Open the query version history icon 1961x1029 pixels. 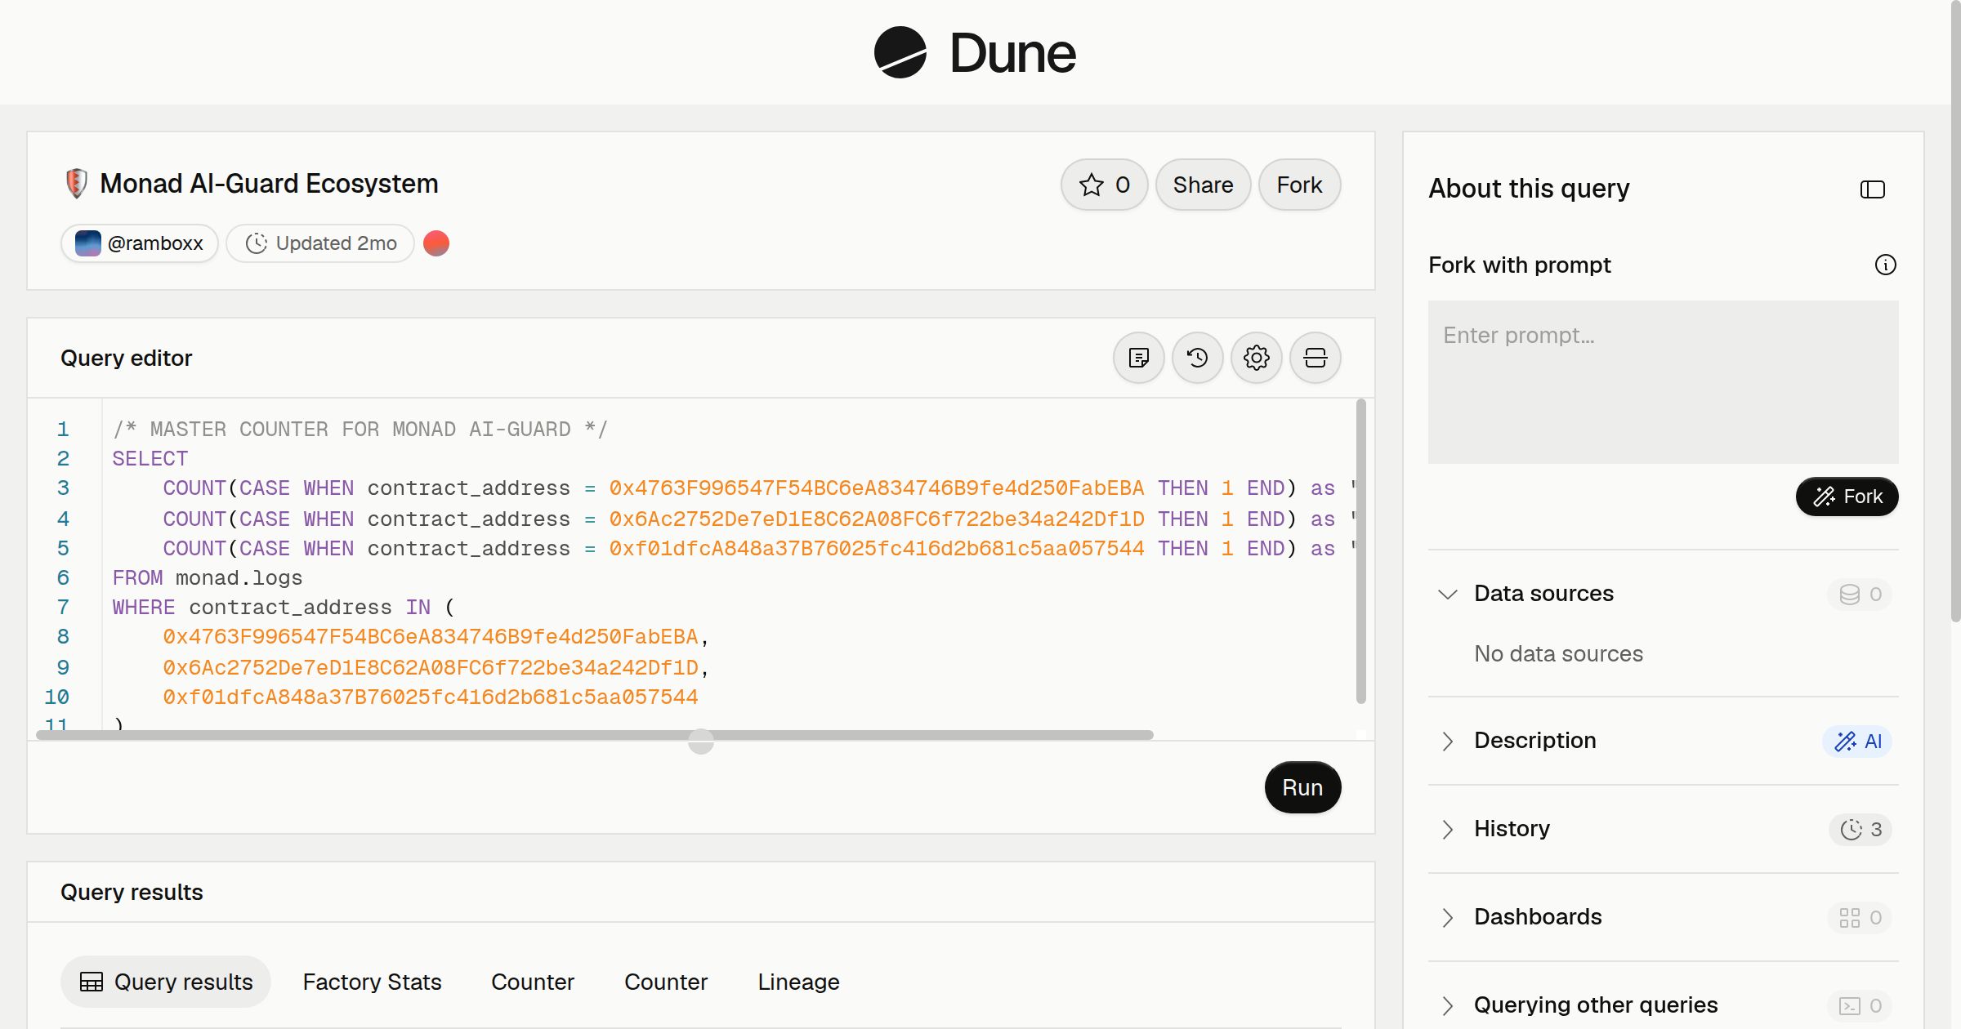1197,358
